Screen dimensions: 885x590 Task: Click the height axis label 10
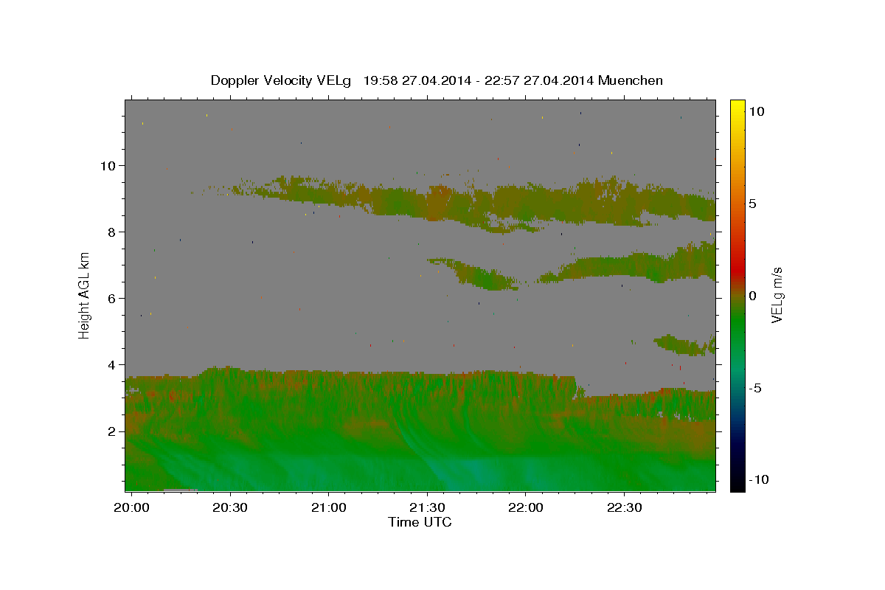[x=108, y=165]
